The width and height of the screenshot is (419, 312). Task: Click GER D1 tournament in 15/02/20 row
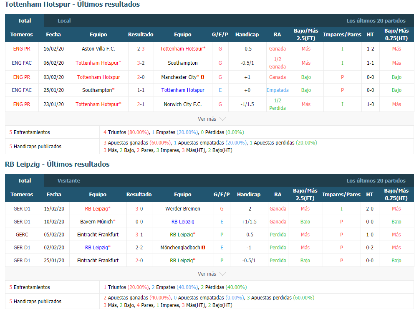point(22,209)
